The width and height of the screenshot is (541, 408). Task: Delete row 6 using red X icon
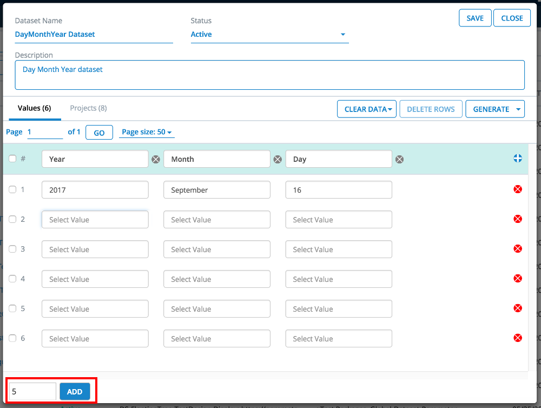[518, 338]
